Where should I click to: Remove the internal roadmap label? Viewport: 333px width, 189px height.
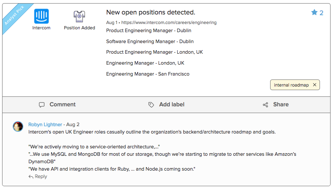315,85
